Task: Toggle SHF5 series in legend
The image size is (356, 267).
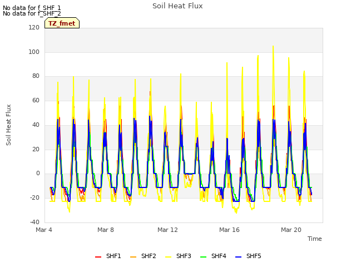Action: 248,256
